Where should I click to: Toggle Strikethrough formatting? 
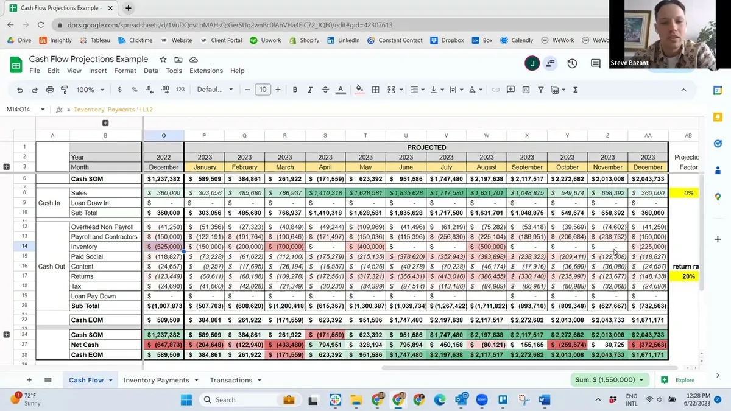tap(325, 90)
